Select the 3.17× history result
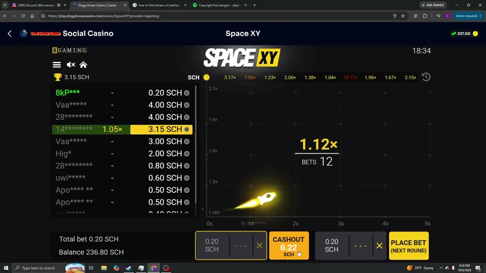 click(230, 77)
